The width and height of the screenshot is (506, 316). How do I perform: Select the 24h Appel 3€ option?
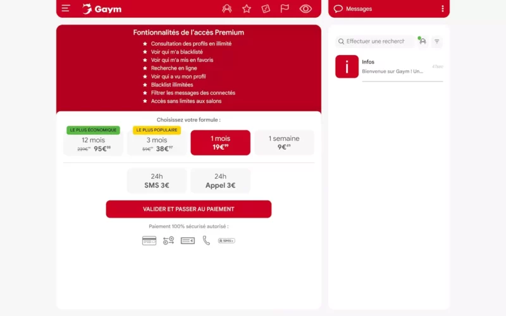pyautogui.click(x=220, y=181)
